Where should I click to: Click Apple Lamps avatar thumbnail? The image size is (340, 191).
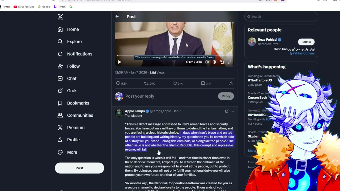119,113
